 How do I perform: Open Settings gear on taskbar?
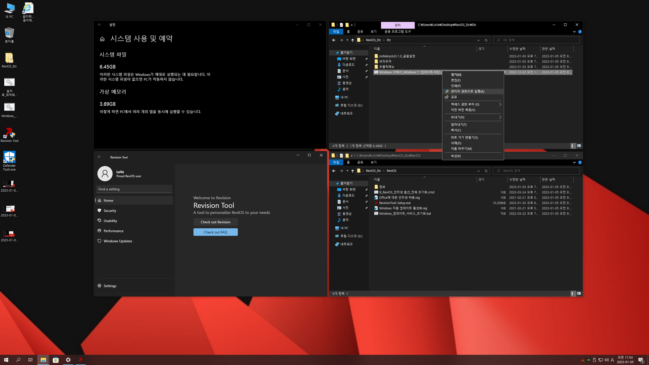68,360
